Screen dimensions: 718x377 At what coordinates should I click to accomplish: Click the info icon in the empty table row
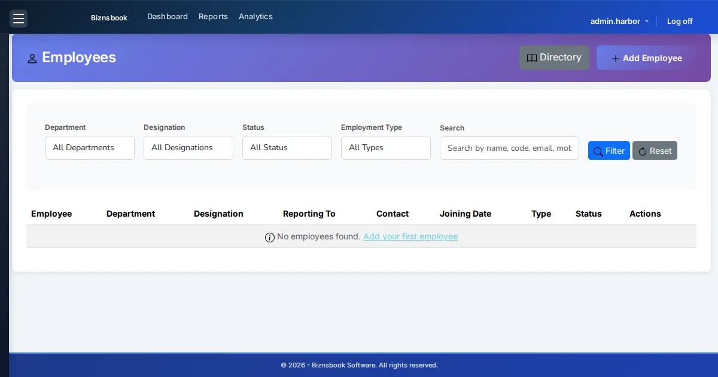tap(270, 237)
